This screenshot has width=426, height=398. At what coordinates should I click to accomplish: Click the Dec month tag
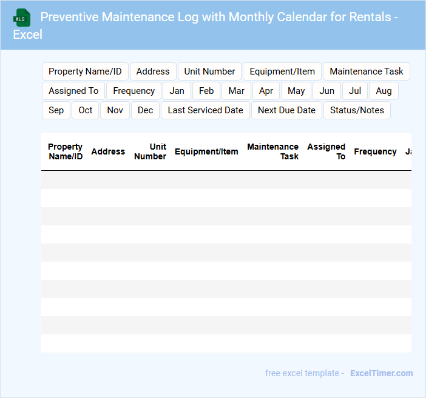click(146, 110)
